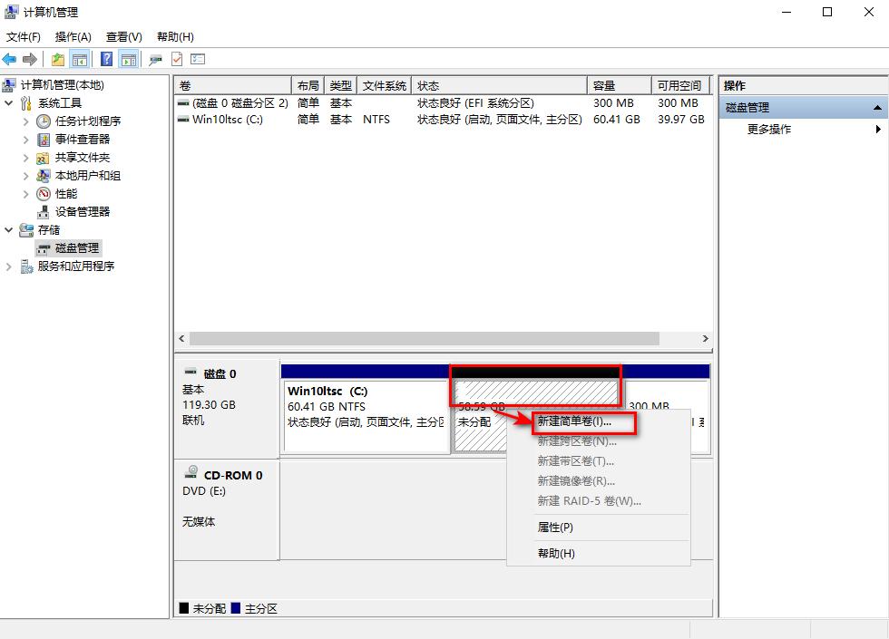This screenshot has height=639, width=889.
Task: Toggle the console tree with its toolbar icon
Action: click(x=80, y=59)
